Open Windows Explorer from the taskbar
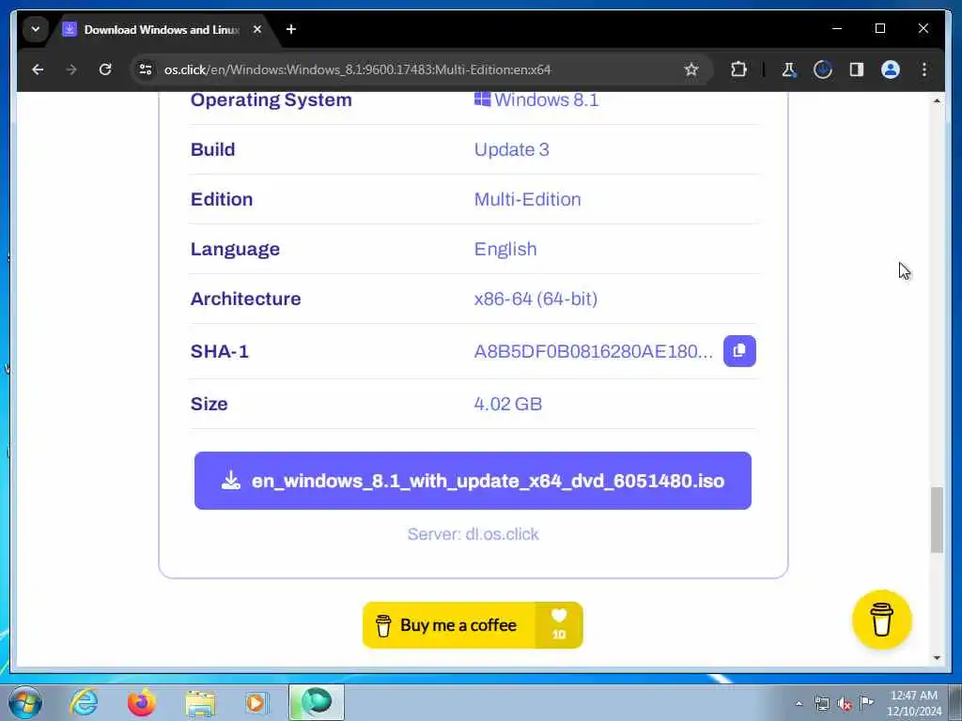Viewport: 962px width, 721px height. tap(200, 704)
